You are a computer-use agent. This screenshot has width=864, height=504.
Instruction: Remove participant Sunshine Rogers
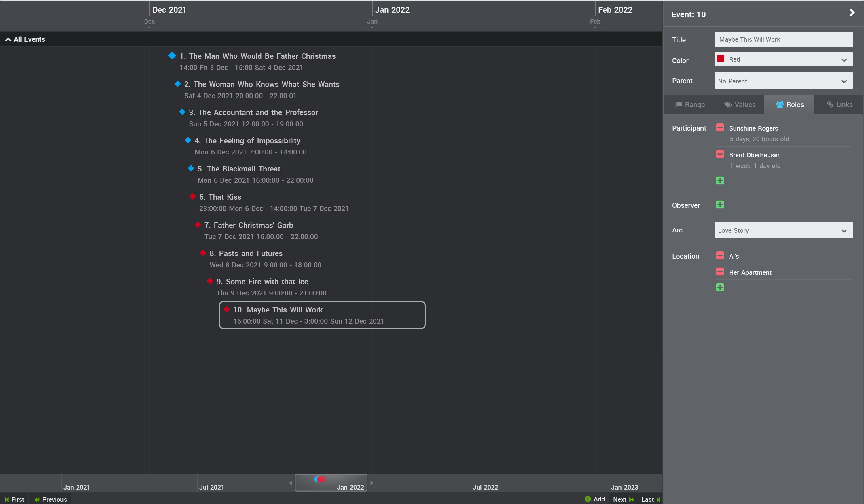click(720, 127)
